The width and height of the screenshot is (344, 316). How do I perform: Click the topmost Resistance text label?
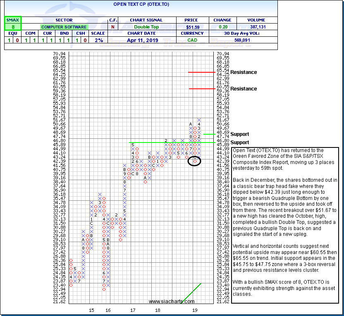click(x=244, y=72)
